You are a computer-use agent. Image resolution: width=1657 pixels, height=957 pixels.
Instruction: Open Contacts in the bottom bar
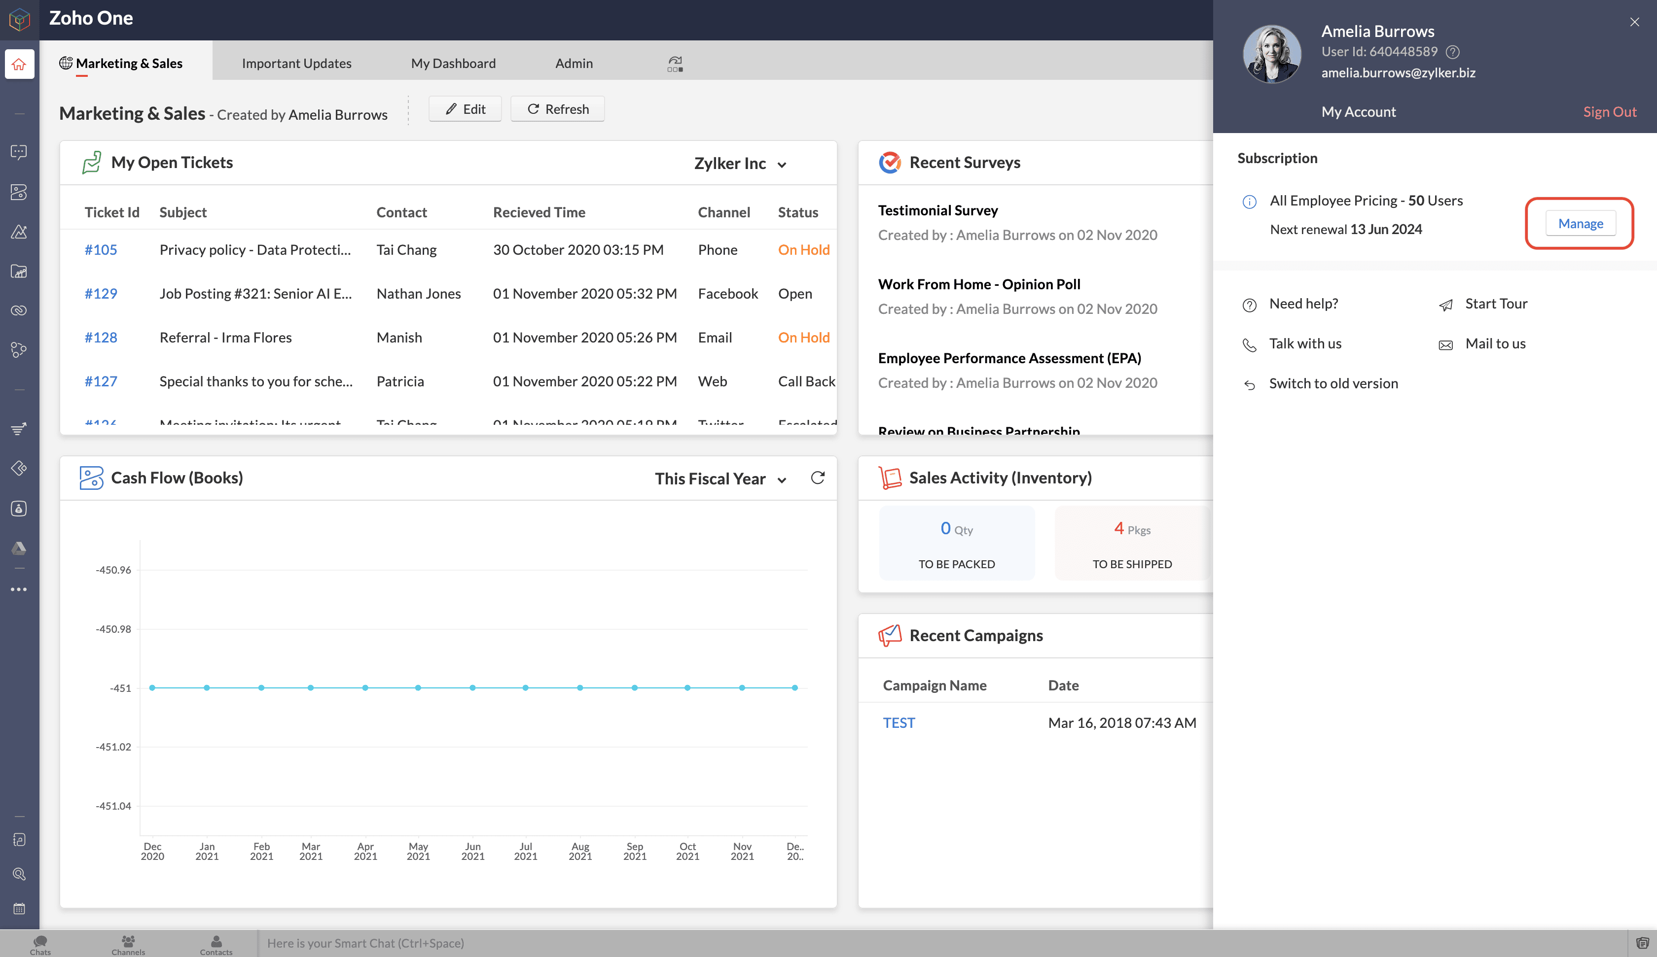point(216,945)
